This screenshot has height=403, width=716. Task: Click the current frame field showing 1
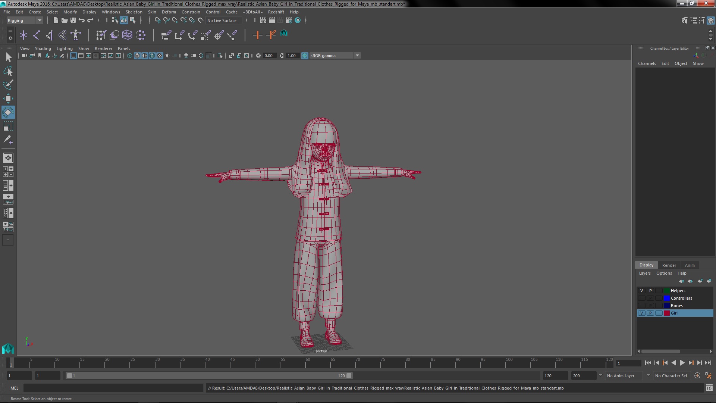(x=628, y=363)
